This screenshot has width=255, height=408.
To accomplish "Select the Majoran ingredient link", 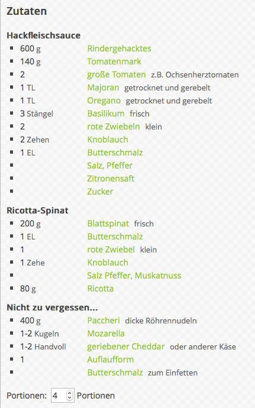I will [103, 88].
